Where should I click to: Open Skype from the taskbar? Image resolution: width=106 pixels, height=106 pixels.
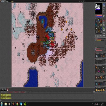coord(21,104)
